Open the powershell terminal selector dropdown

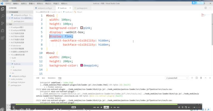(x=177, y=78)
